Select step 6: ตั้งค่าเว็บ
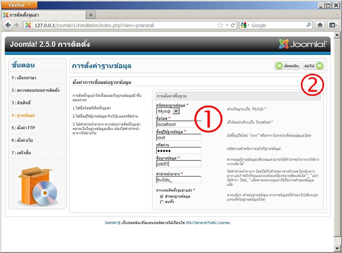 (x=22, y=140)
